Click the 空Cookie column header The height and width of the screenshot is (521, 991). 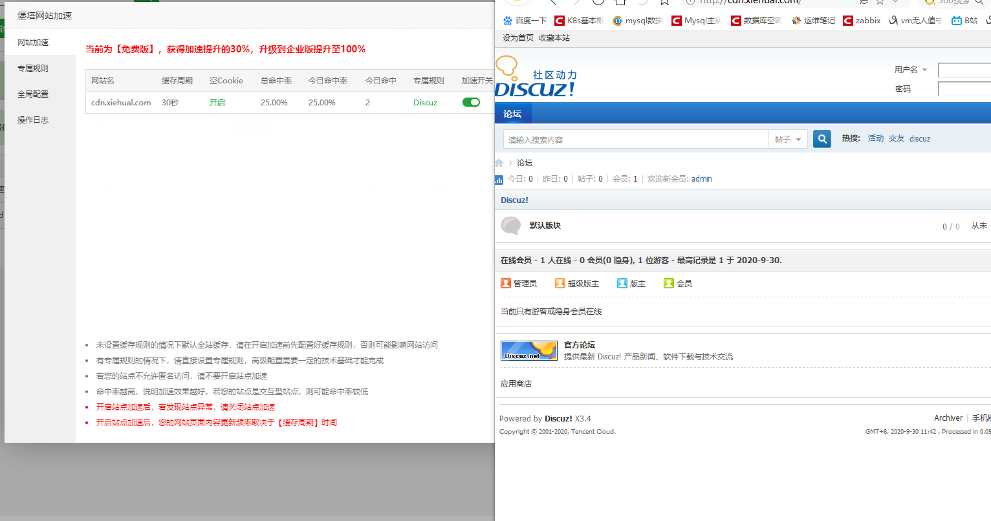(x=226, y=81)
